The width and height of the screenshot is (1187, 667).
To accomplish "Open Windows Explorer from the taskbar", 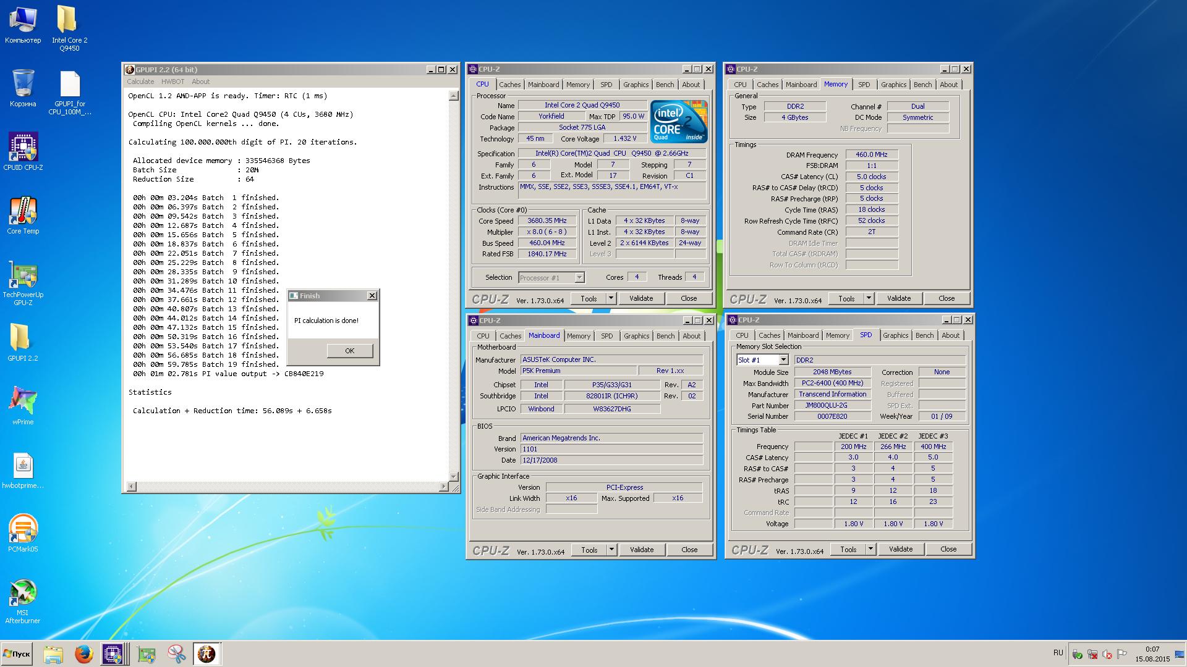I will click(x=53, y=654).
